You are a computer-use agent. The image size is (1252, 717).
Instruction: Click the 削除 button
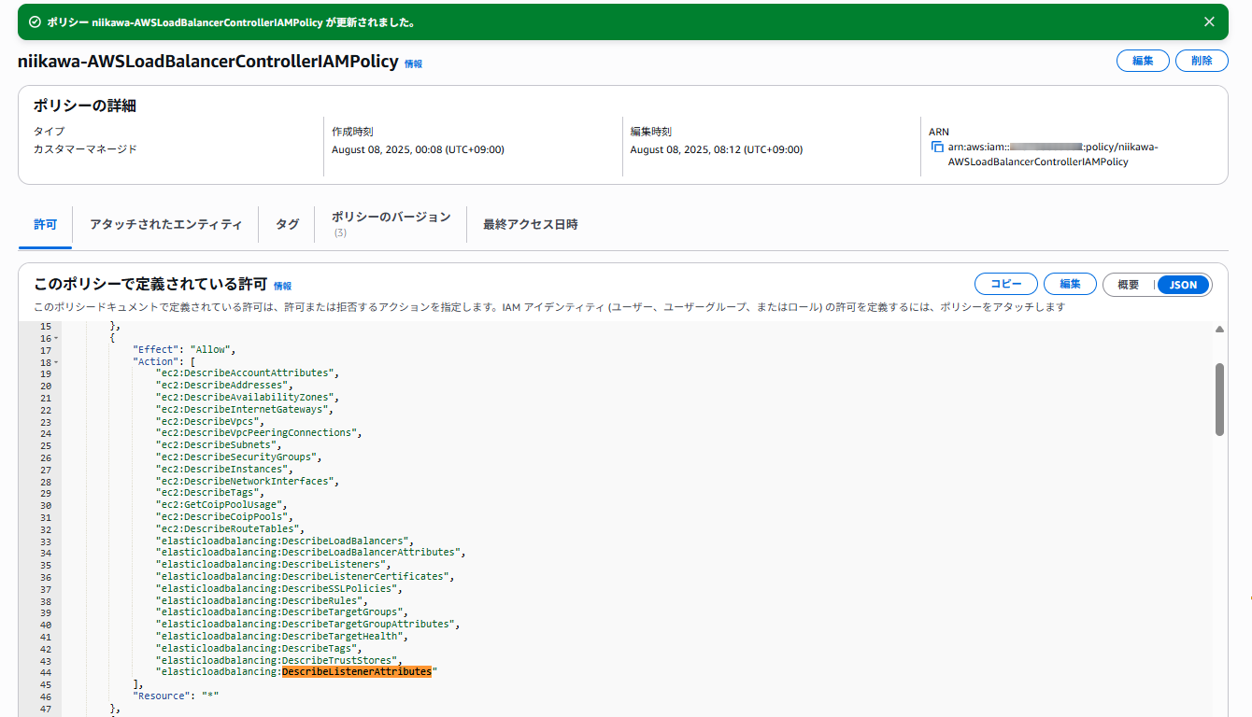pos(1202,61)
